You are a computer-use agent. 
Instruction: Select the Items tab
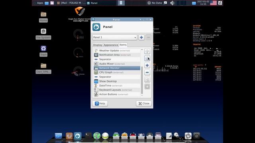pyautogui.click(x=123, y=45)
